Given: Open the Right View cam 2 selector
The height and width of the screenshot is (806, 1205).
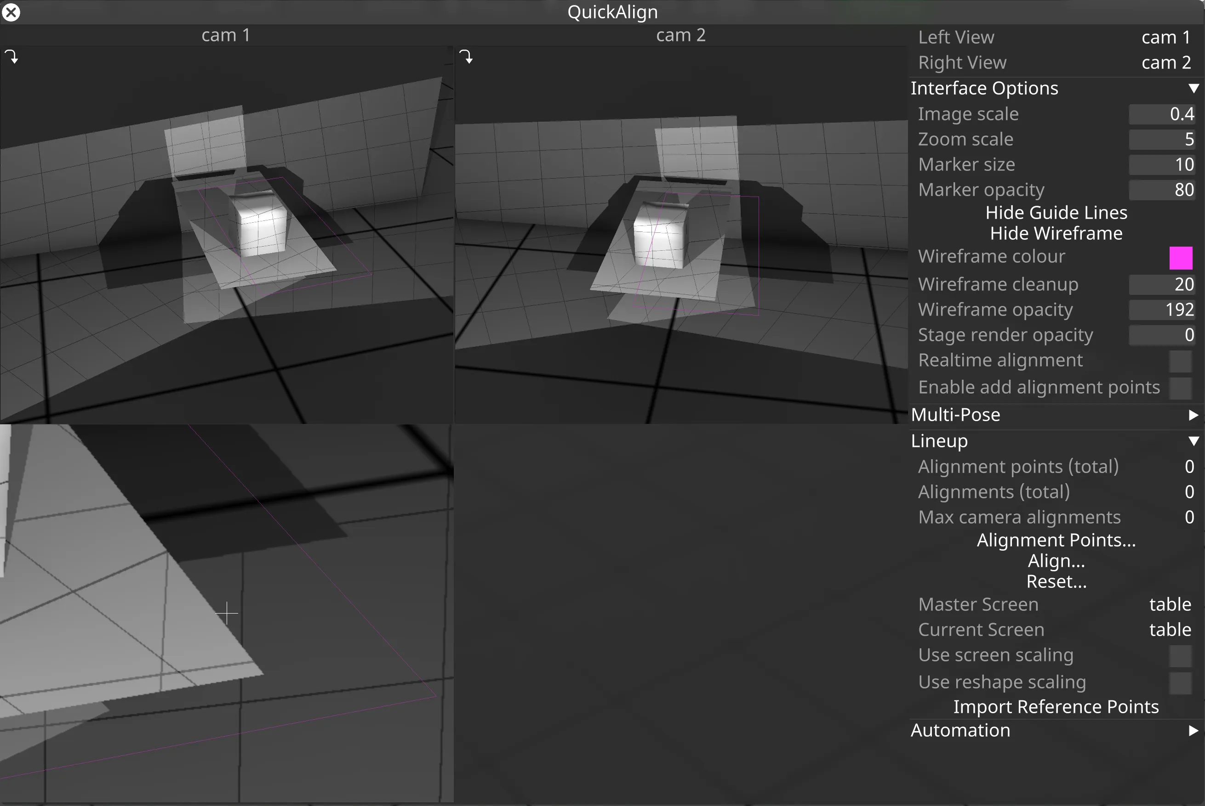Looking at the screenshot, I should tap(1165, 63).
